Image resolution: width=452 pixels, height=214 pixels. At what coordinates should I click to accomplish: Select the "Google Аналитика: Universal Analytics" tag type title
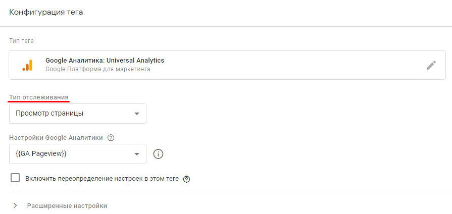click(x=105, y=61)
